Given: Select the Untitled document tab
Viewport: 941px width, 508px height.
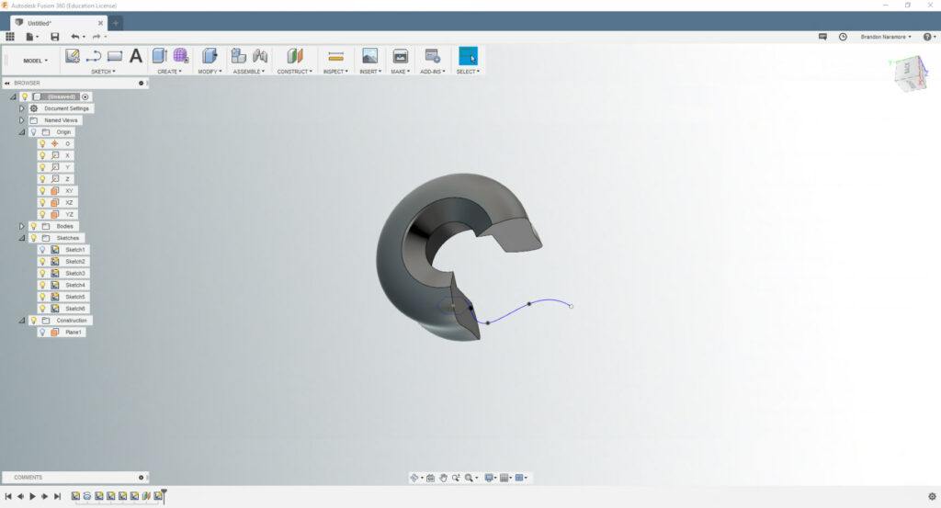Looking at the screenshot, I should click(x=58, y=23).
